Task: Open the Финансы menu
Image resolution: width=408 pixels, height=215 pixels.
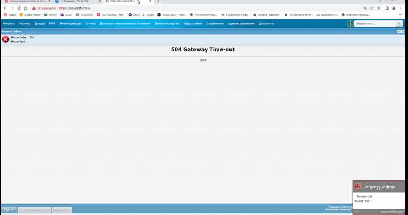Action: point(9,24)
